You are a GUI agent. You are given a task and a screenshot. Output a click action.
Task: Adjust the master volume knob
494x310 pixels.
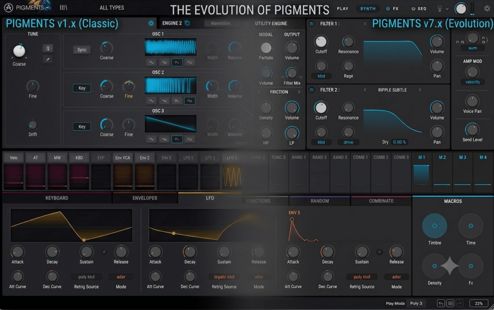click(x=461, y=9)
